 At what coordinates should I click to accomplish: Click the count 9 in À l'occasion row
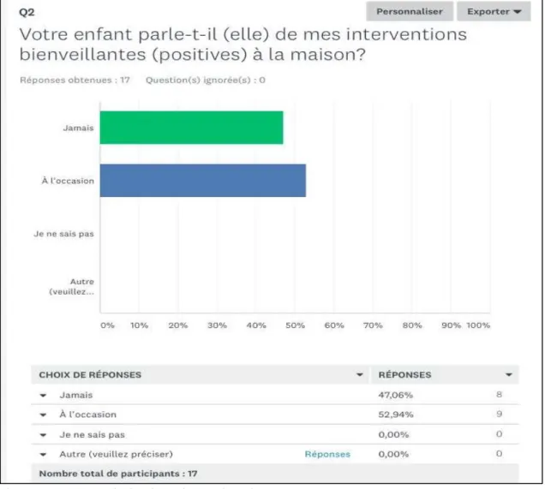[x=499, y=414]
